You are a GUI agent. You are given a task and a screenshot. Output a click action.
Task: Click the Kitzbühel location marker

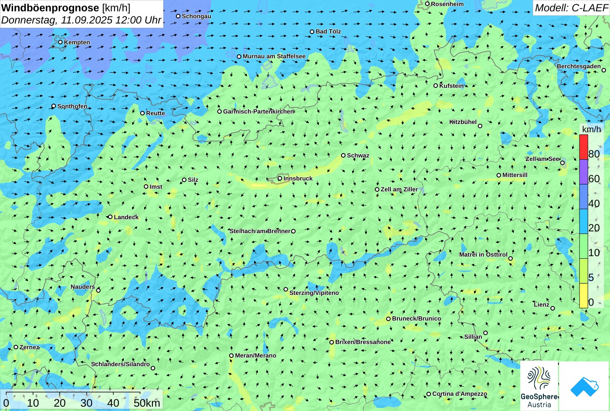tap(480, 126)
